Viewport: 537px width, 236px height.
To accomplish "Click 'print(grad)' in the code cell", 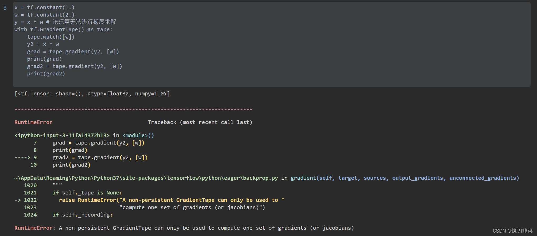I will click(x=45, y=59).
